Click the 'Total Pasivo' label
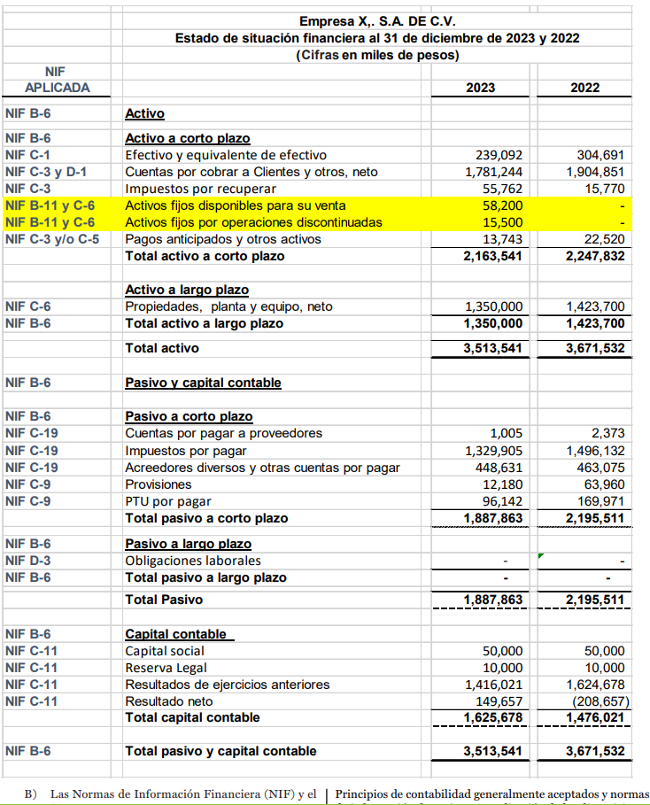This screenshot has height=805, width=650. pyautogui.click(x=164, y=600)
